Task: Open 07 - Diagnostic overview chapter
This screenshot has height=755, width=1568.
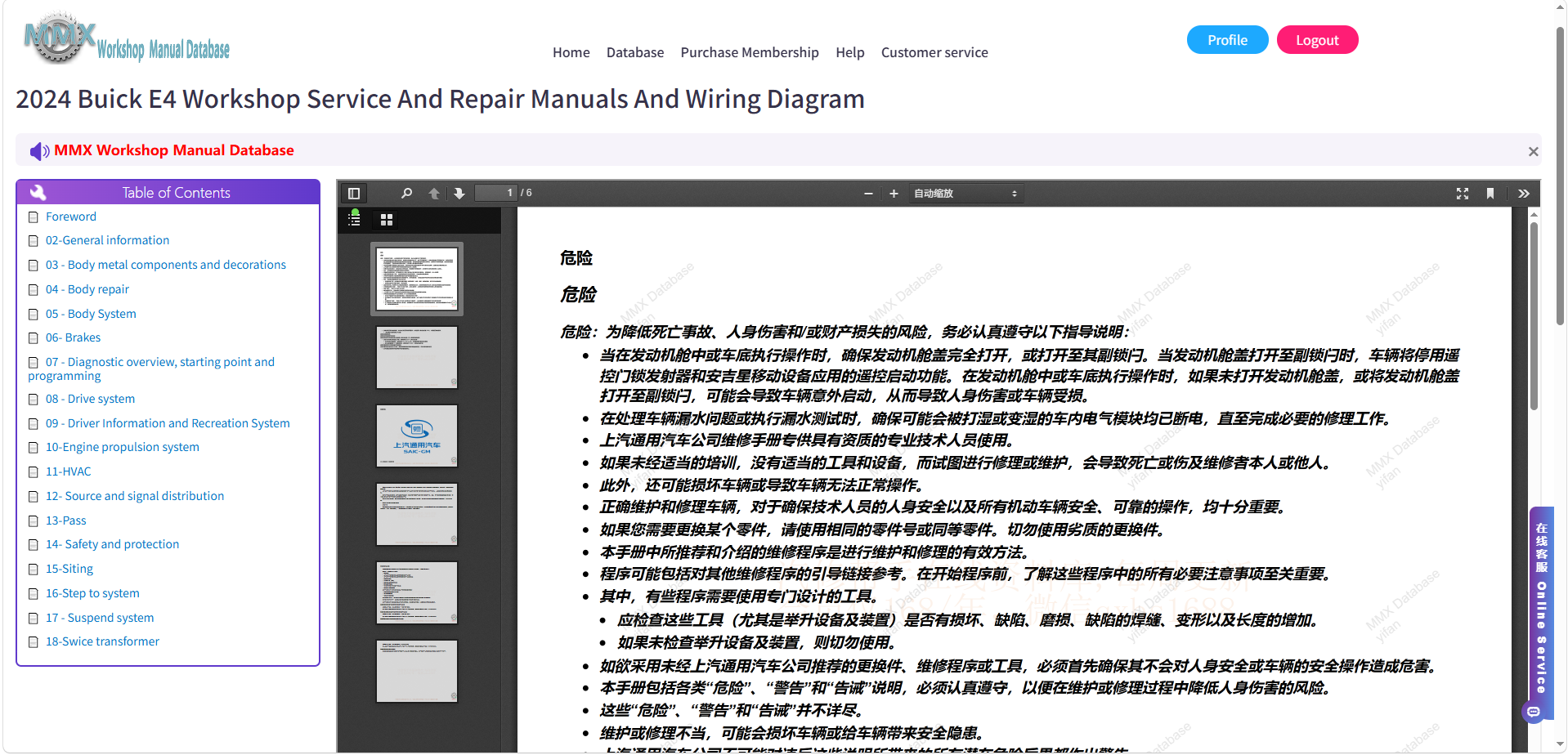Action: pos(151,369)
